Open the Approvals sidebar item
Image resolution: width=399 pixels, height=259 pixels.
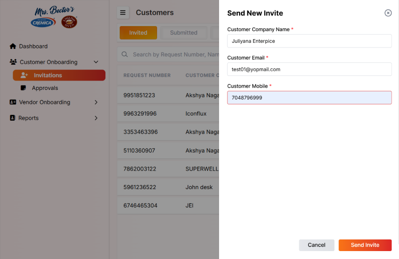coord(45,88)
